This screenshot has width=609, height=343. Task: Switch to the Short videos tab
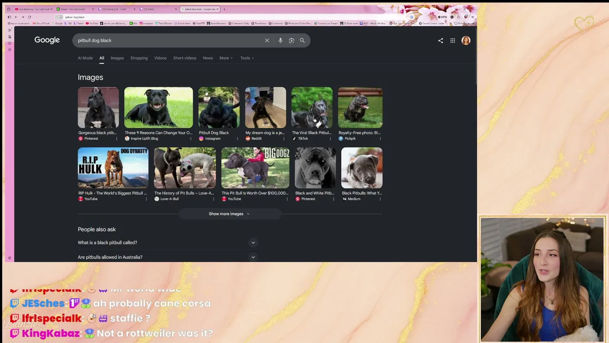click(x=185, y=58)
